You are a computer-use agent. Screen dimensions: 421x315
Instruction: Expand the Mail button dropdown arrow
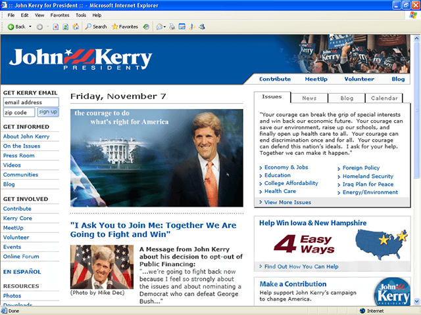coord(164,27)
